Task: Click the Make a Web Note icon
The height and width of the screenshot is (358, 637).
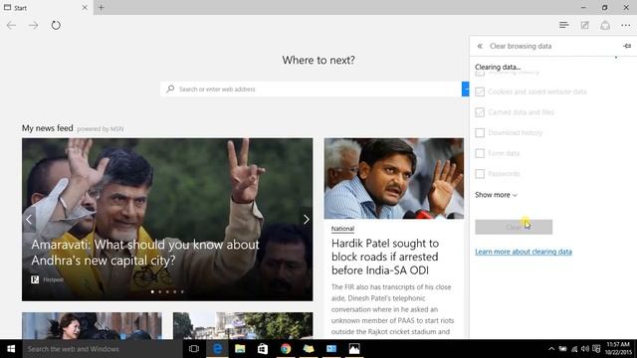Action: pos(584,25)
